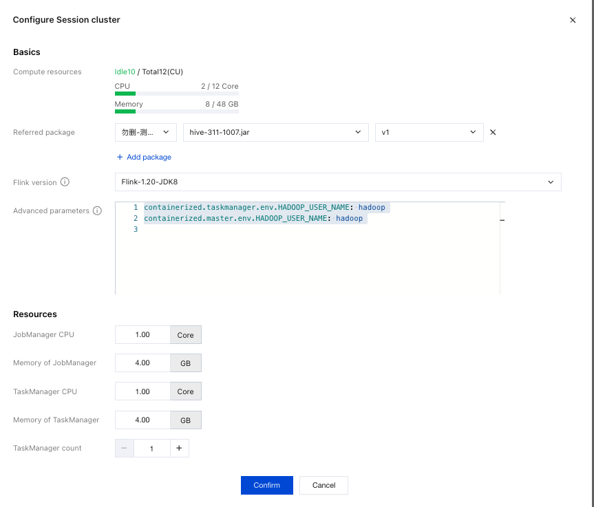Close the Configure Session cluster dialog

click(573, 20)
